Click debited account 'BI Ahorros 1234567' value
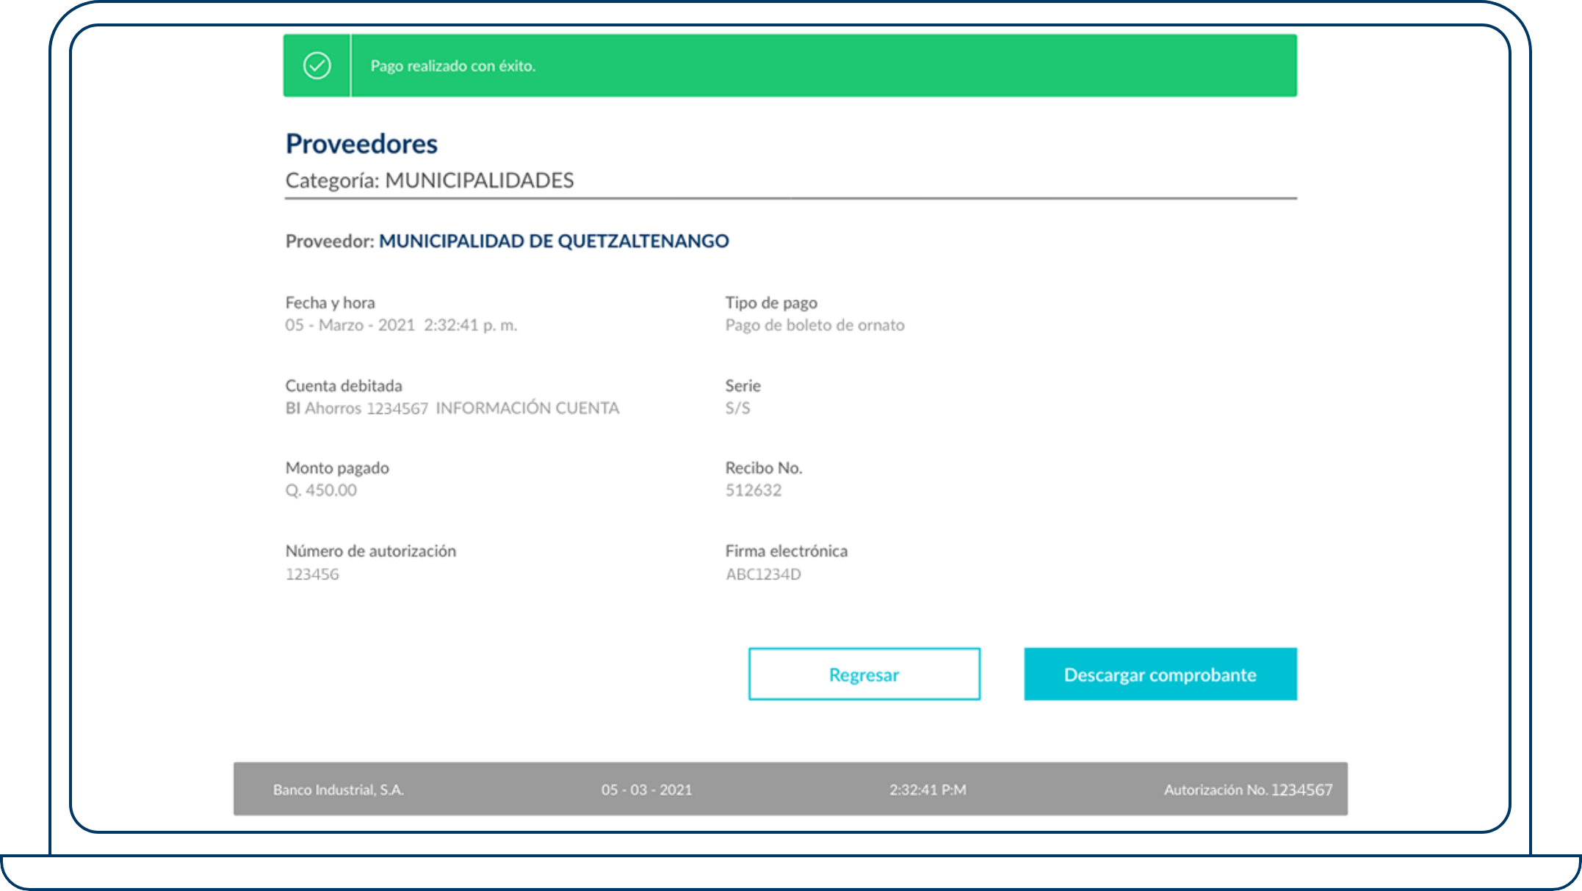Screen dimensions: 1582x891 tap(357, 408)
